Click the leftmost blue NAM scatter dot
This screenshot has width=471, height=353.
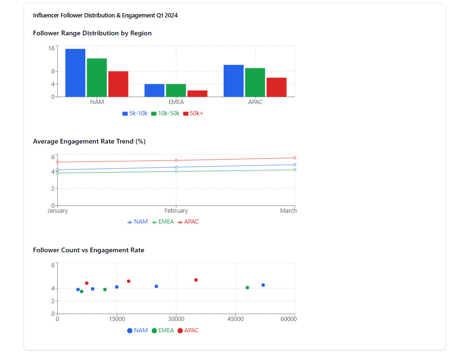point(78,289)
